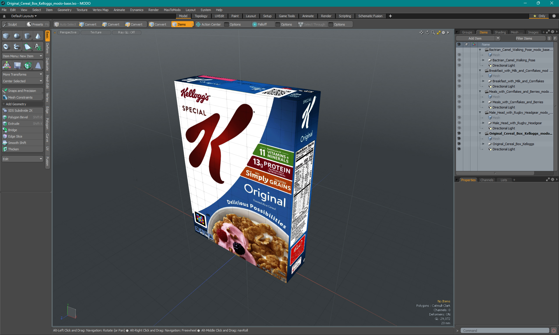Select the Torus primitive tool
Screen dimensions: 559x335
(x=6, y=47)
